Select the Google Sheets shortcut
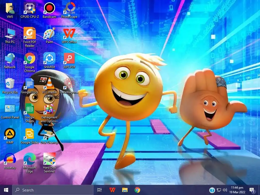 pos(30,113)
